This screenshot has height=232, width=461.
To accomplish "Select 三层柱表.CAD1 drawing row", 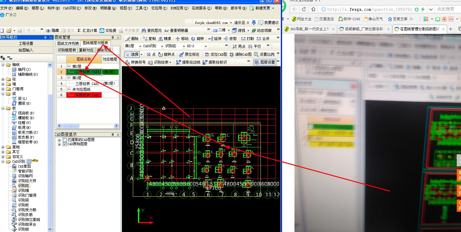I will [88, 83].
